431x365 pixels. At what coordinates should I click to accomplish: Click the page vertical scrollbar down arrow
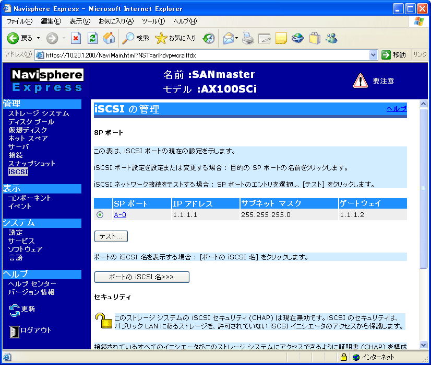pos(424,346)
